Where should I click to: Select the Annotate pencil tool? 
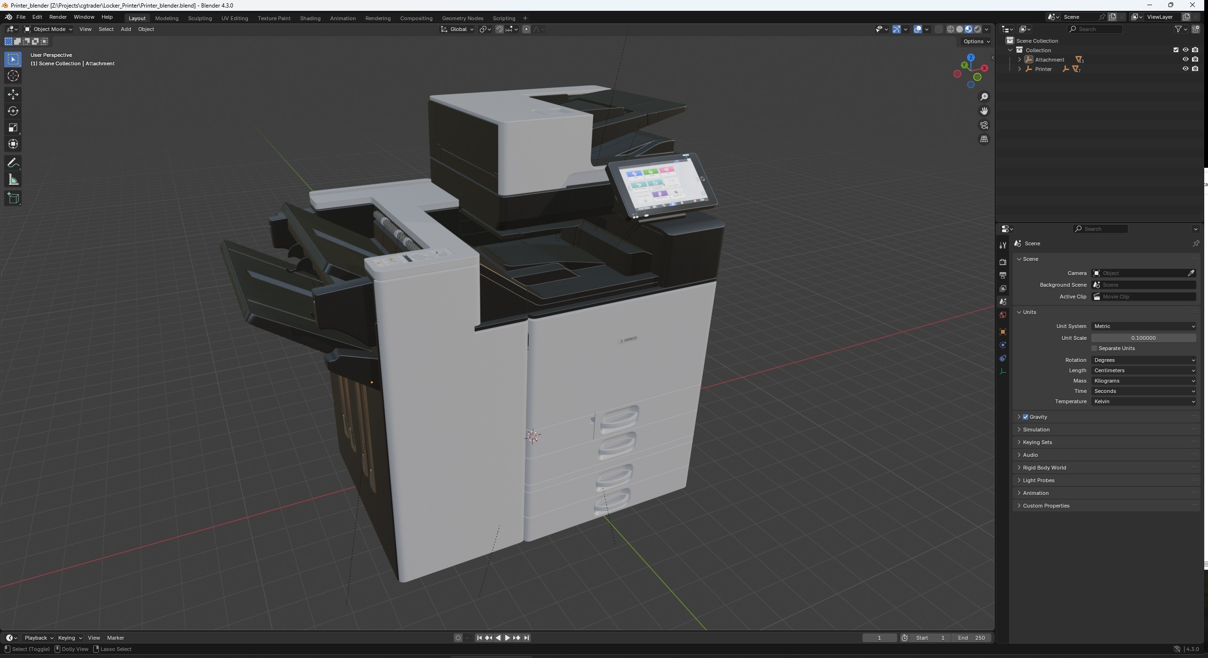tap(13, 163)
